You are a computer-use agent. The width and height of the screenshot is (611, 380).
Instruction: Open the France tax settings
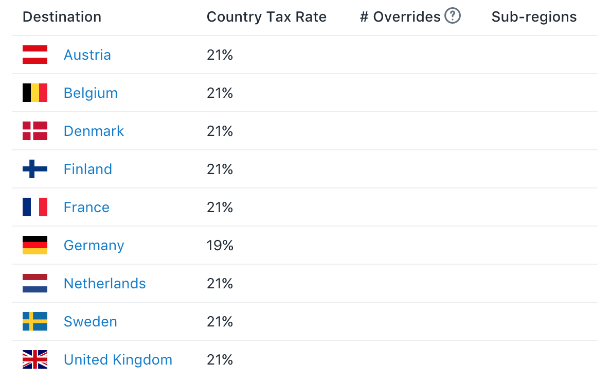[x=86, y=207]
